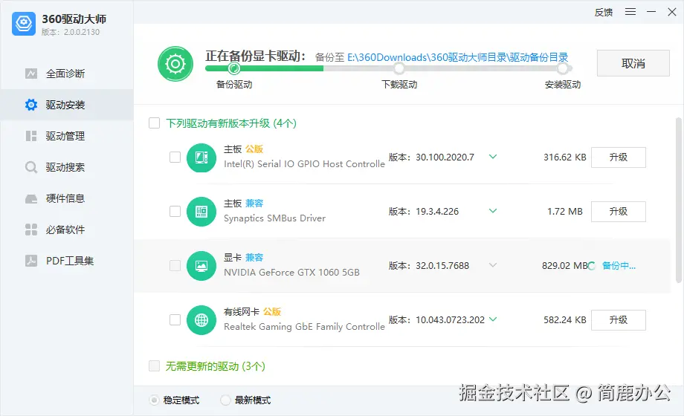Check the Realtek Gaming GbE checkbox
684x416 pixels.
[175, 320]
